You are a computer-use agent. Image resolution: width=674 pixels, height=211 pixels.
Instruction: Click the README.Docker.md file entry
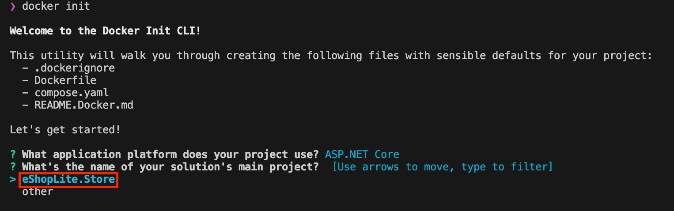84,105
